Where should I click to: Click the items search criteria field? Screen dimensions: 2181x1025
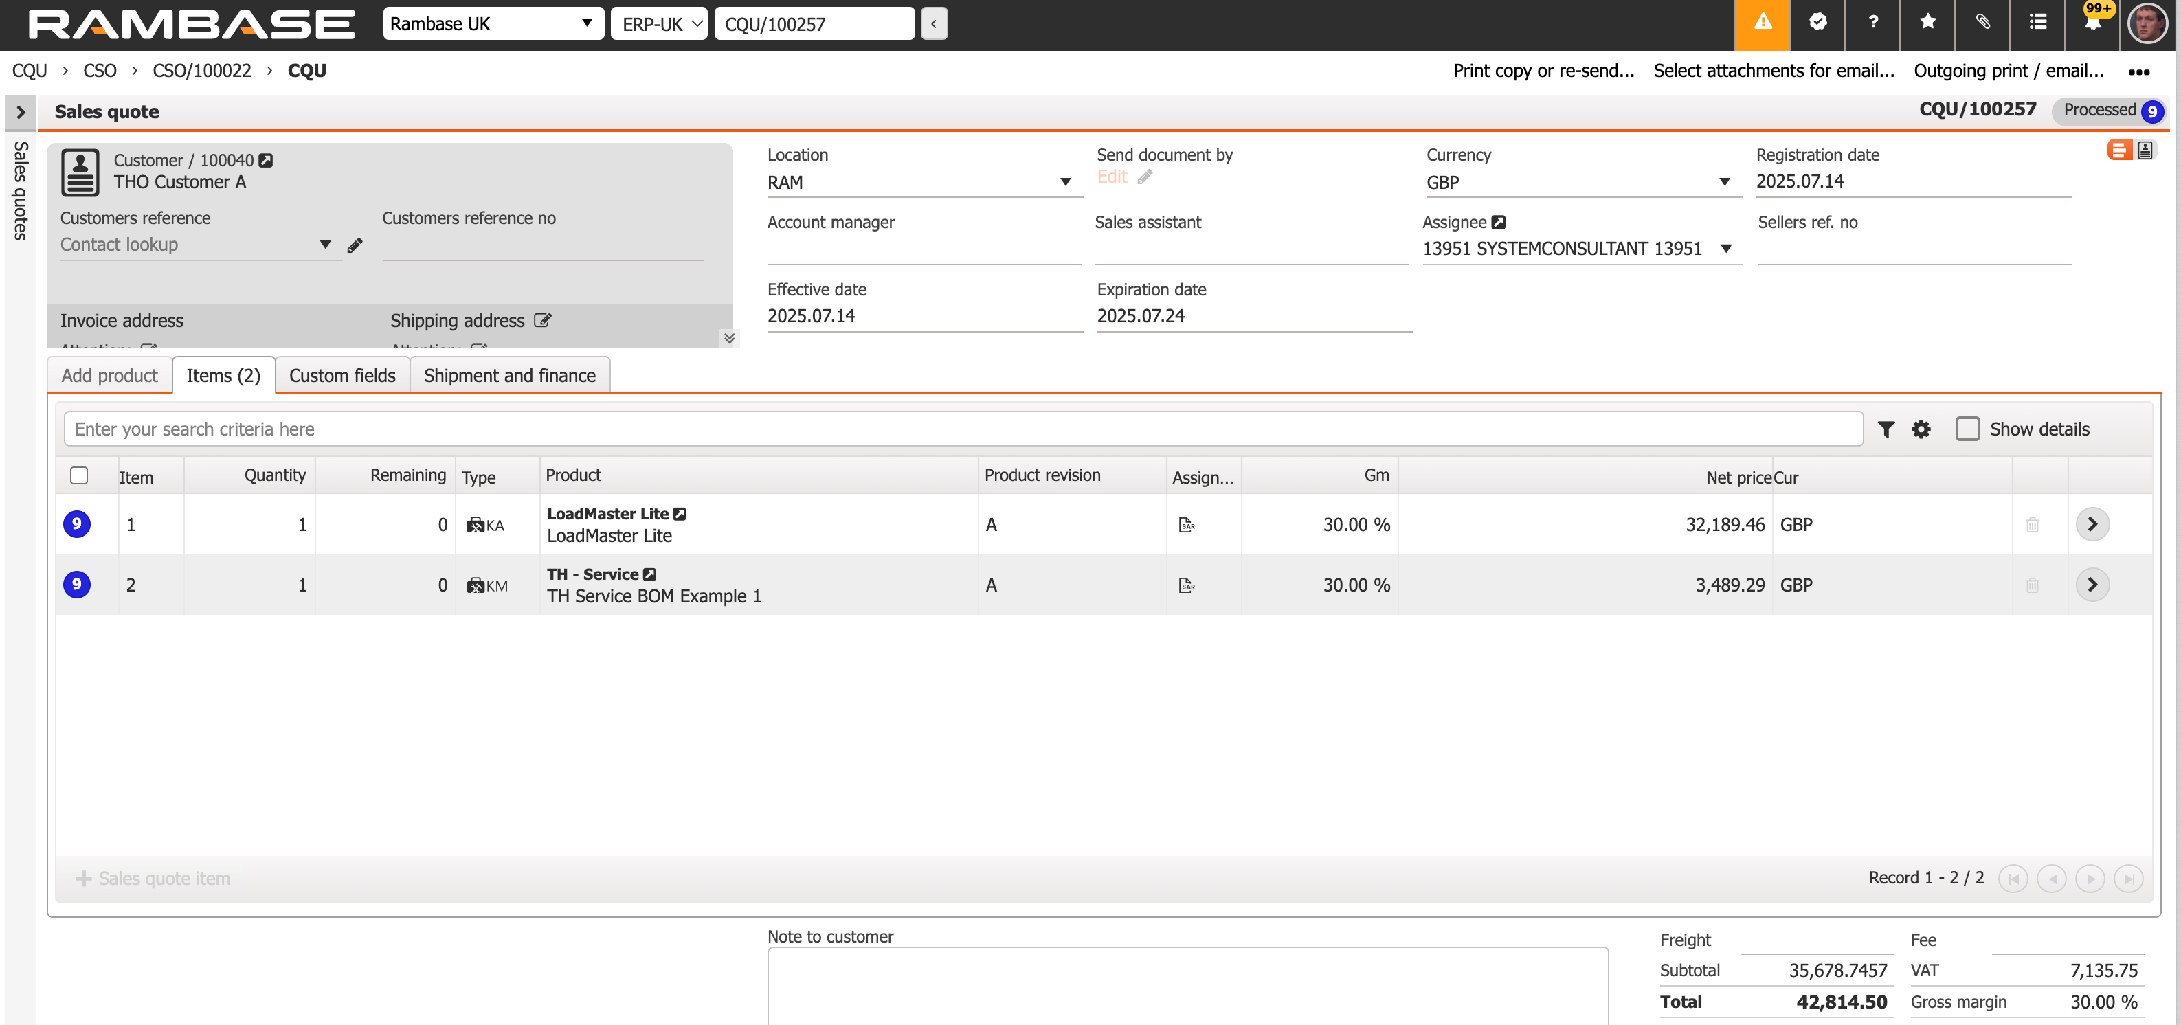(963, 429)
